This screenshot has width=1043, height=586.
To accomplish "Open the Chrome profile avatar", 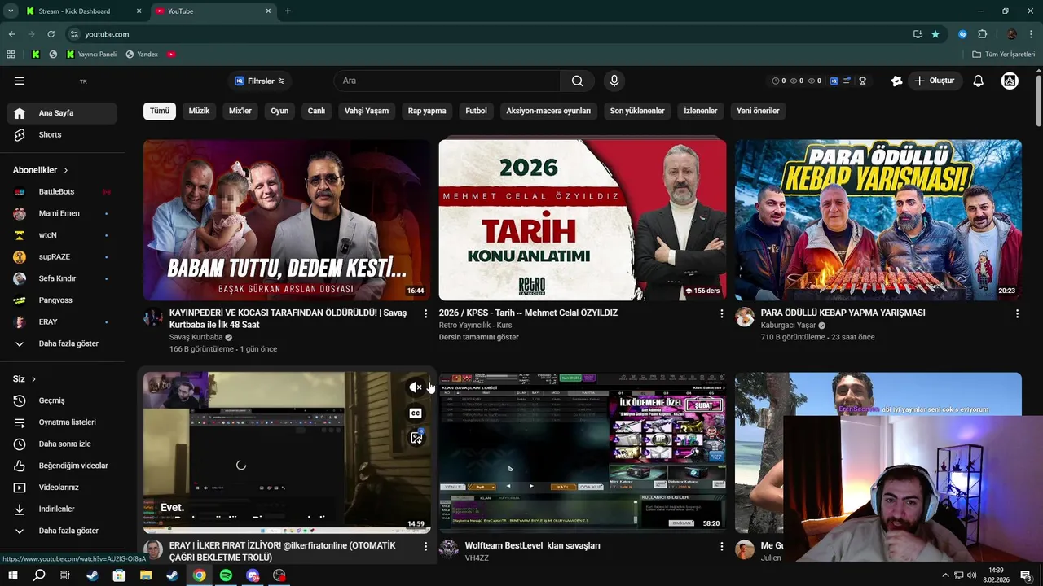I will (1011, 34).
